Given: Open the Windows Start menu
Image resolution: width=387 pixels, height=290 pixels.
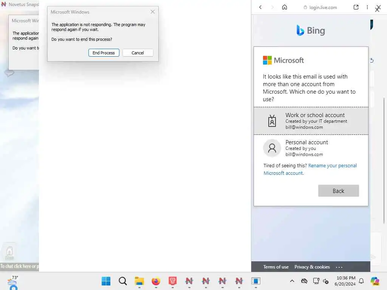Looking at the screenshot, I should click(106, 281).
